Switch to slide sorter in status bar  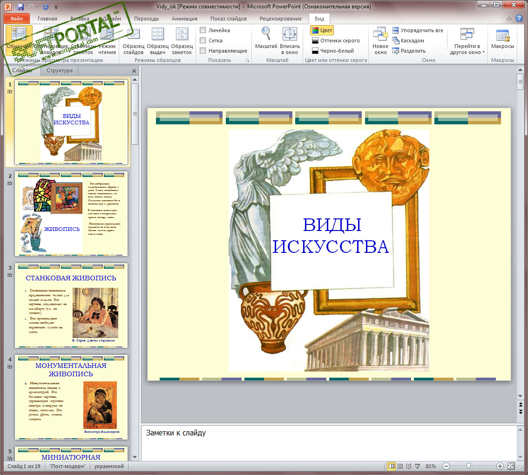pyautogui.click(x=400, y=466)
